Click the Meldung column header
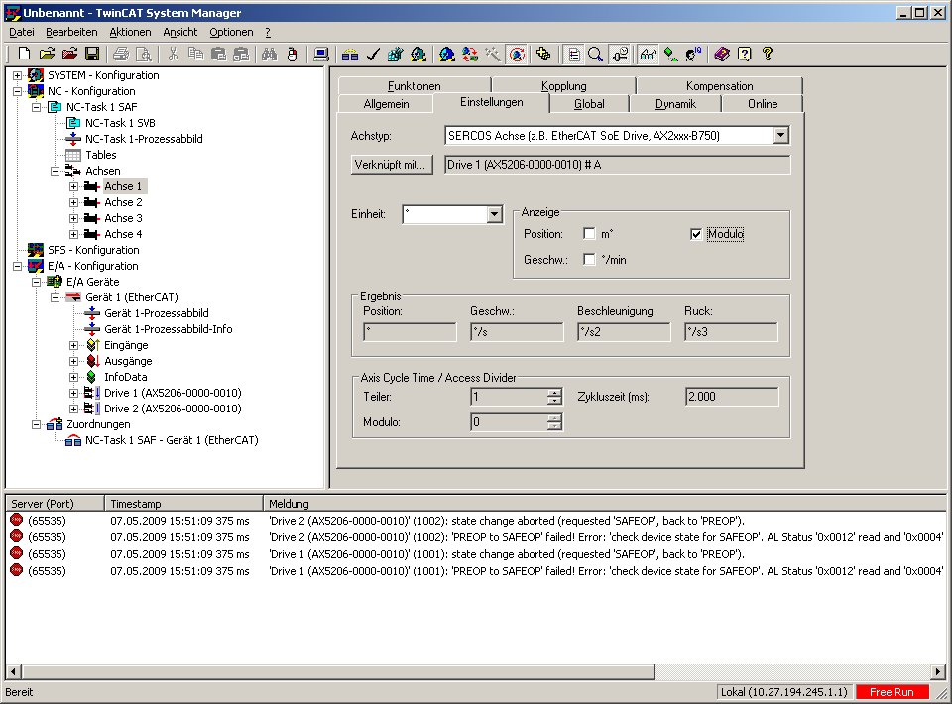Screen dimensions: 952x704 point(604,503)
